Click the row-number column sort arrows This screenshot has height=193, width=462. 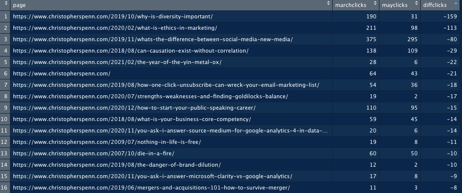pos(5,4)
